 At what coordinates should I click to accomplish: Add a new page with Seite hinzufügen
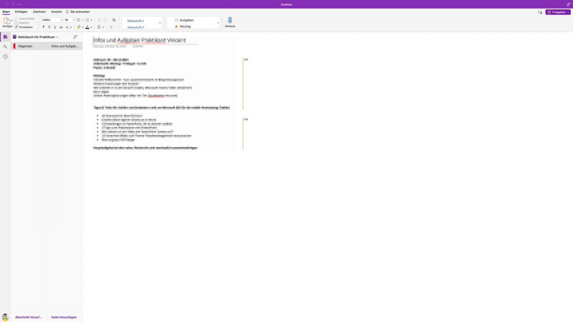64,317
